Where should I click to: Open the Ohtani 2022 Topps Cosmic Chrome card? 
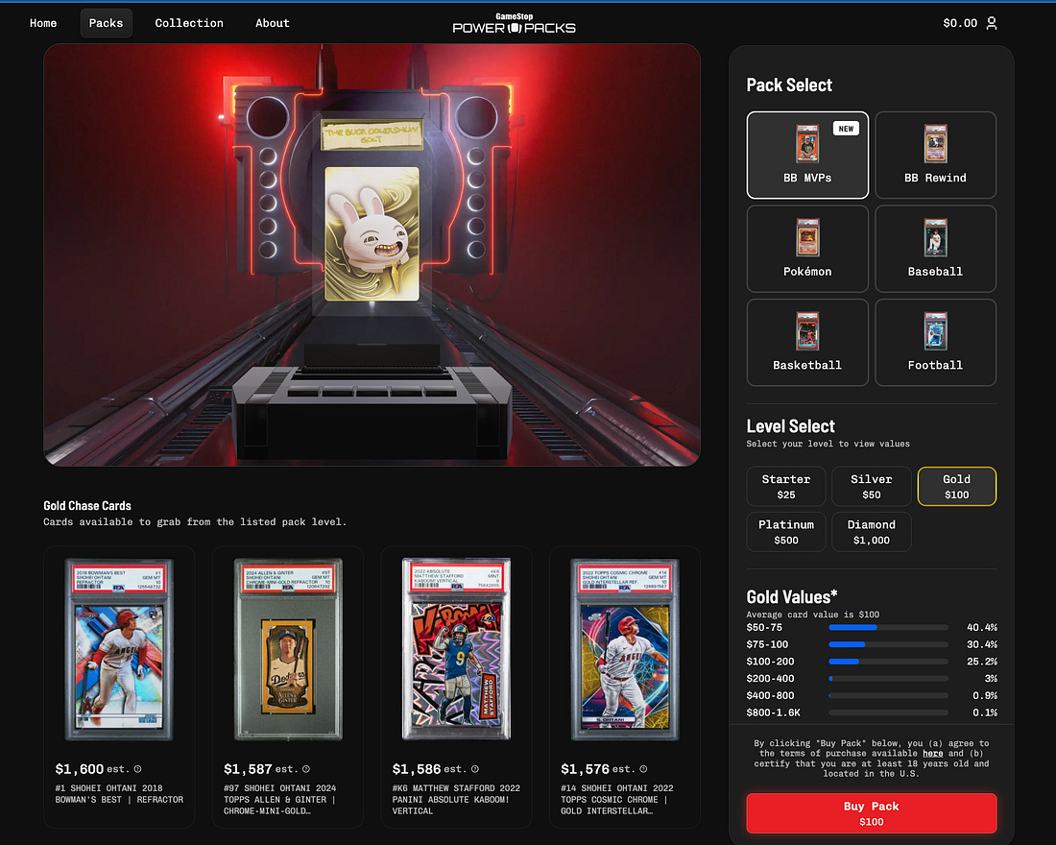click(625, 649)
